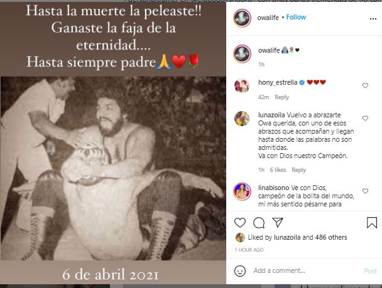Reply to lunazoila's comment
The image size is (382, 288).
298,170
